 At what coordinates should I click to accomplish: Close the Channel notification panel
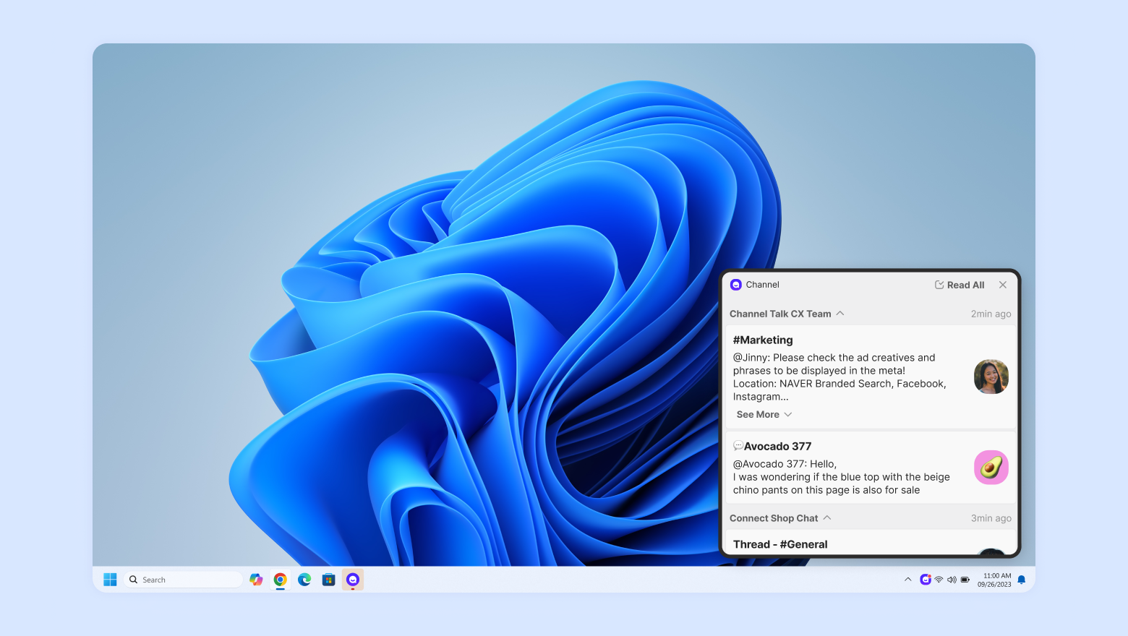tap(1003, 285)
